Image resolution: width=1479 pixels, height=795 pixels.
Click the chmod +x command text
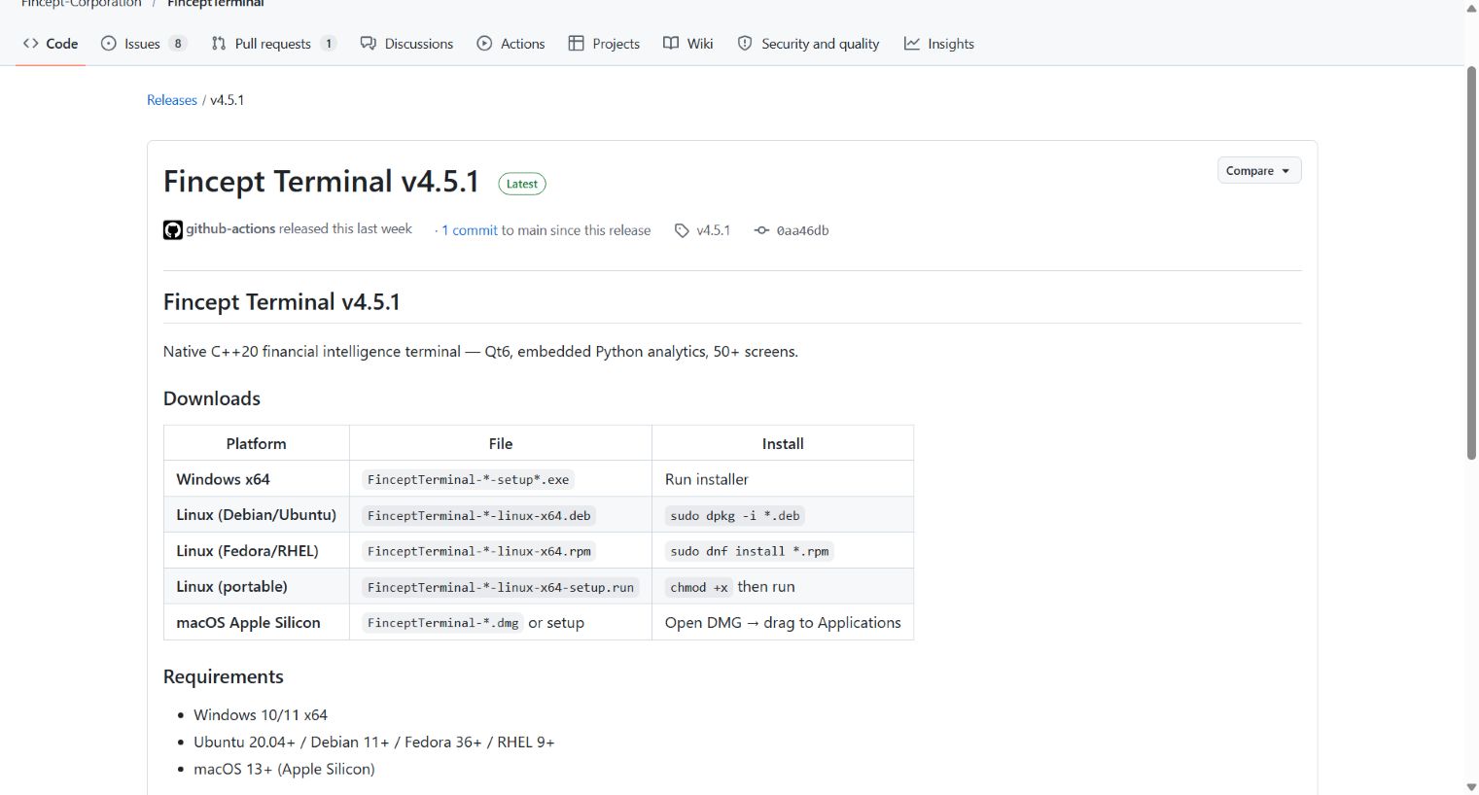coord(699,587)
